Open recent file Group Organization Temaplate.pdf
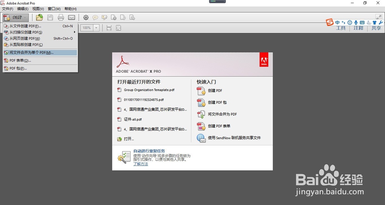 [149, 90]
